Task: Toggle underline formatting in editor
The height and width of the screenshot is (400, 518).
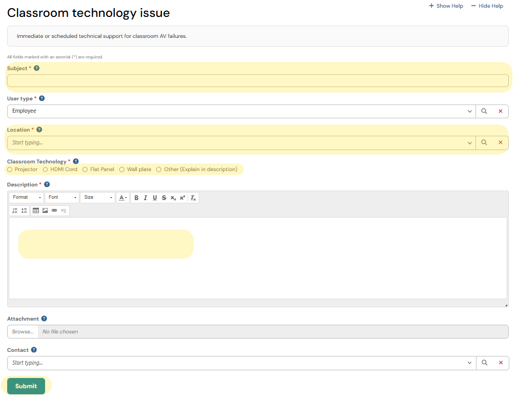Action: point(155,198)
